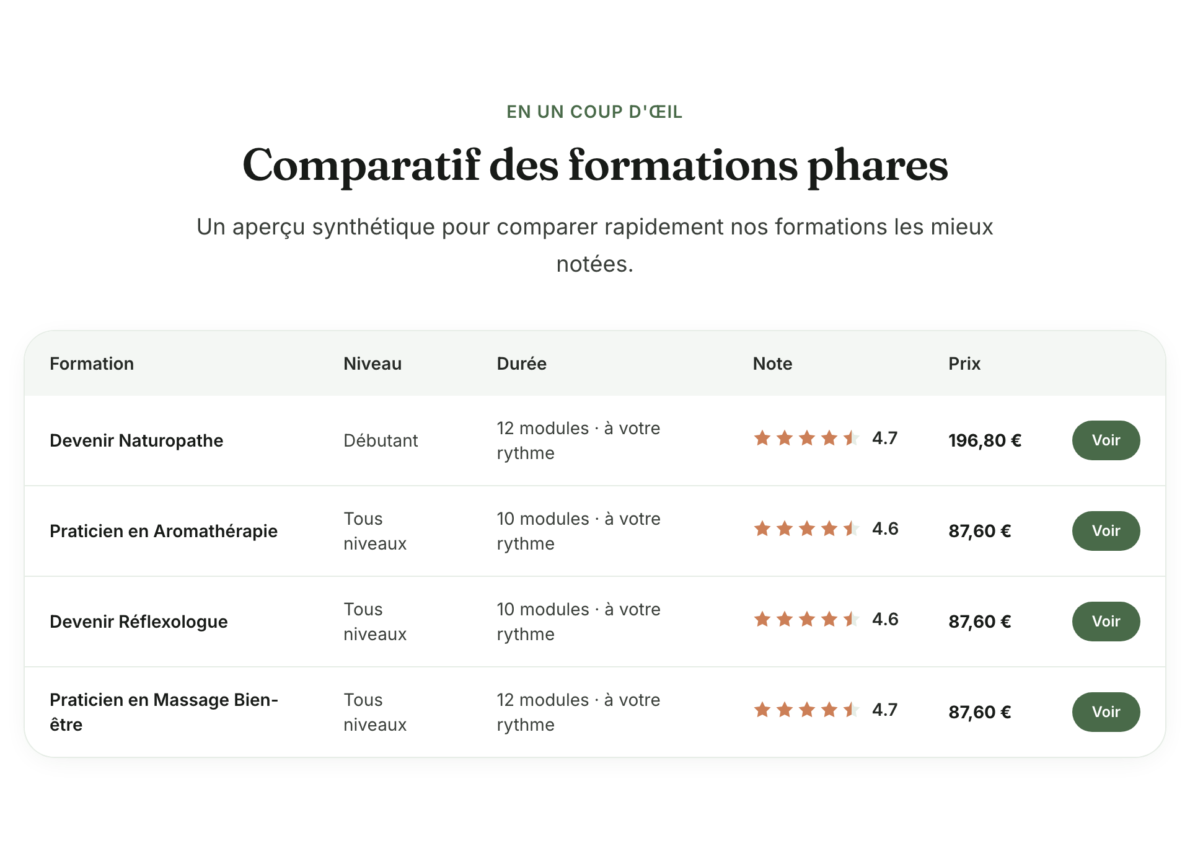Open the Devenir Réflexologue title

pos(139,622)
